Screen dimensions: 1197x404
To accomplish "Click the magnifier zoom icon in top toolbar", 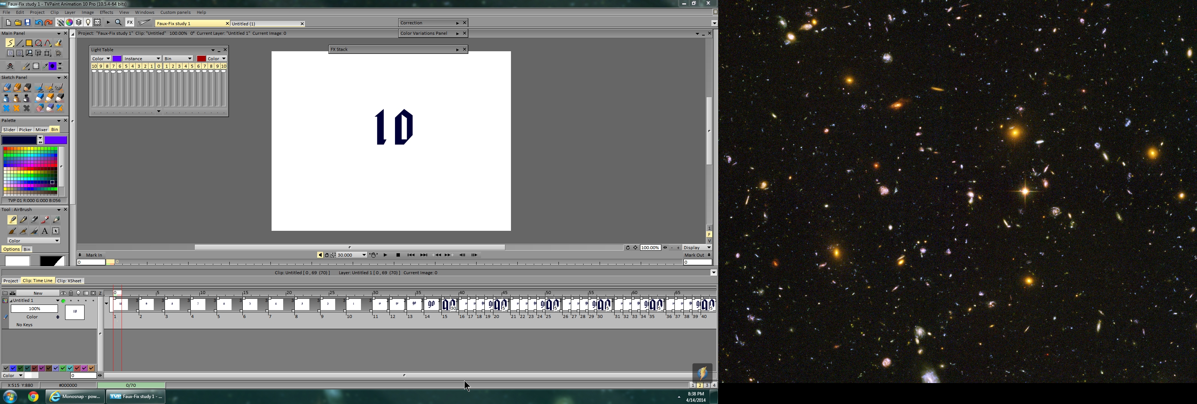I will pyautogui.click(x=119, y=23).
